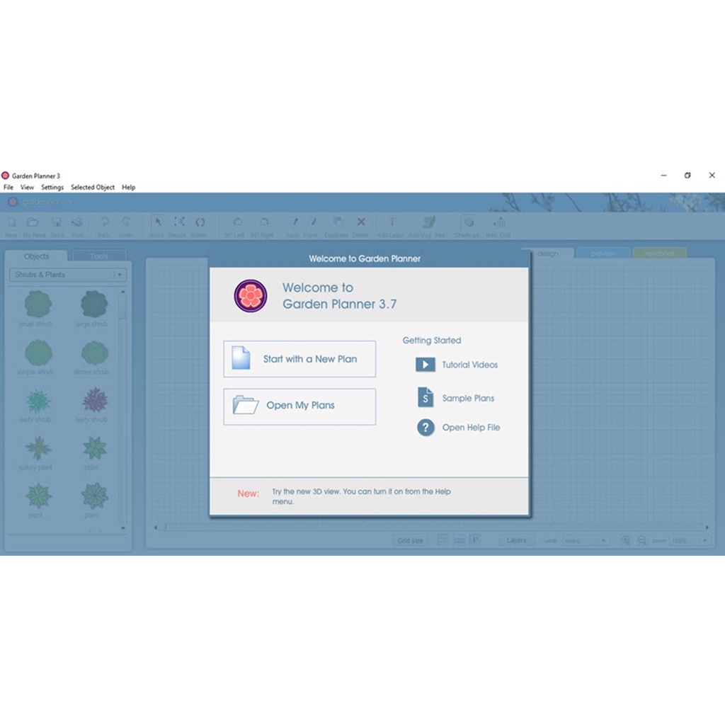Open the units metric dropdown
The height and width of the screenshot is (725, 725).
[586, 540]
